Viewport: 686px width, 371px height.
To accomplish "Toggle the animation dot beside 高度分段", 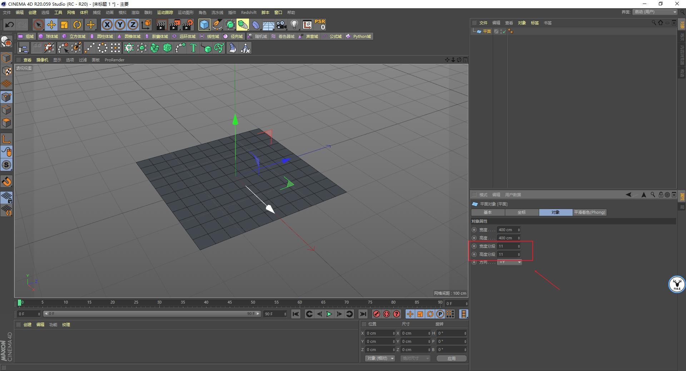I will (x=474, y=254).
